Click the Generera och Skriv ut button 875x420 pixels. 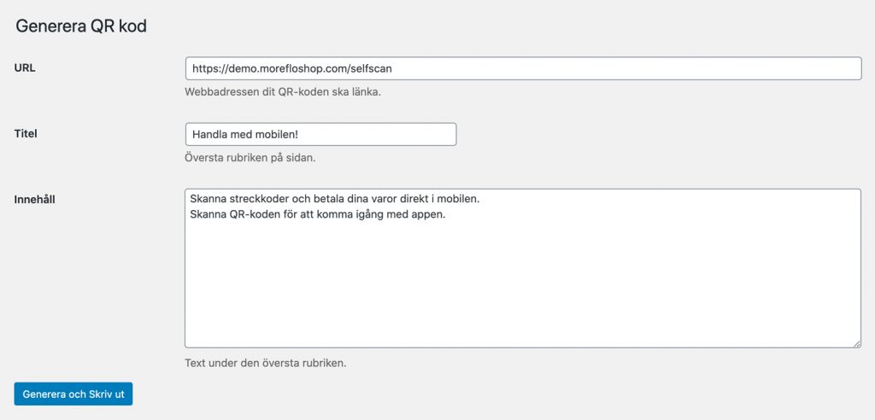[x=73, y=394]
